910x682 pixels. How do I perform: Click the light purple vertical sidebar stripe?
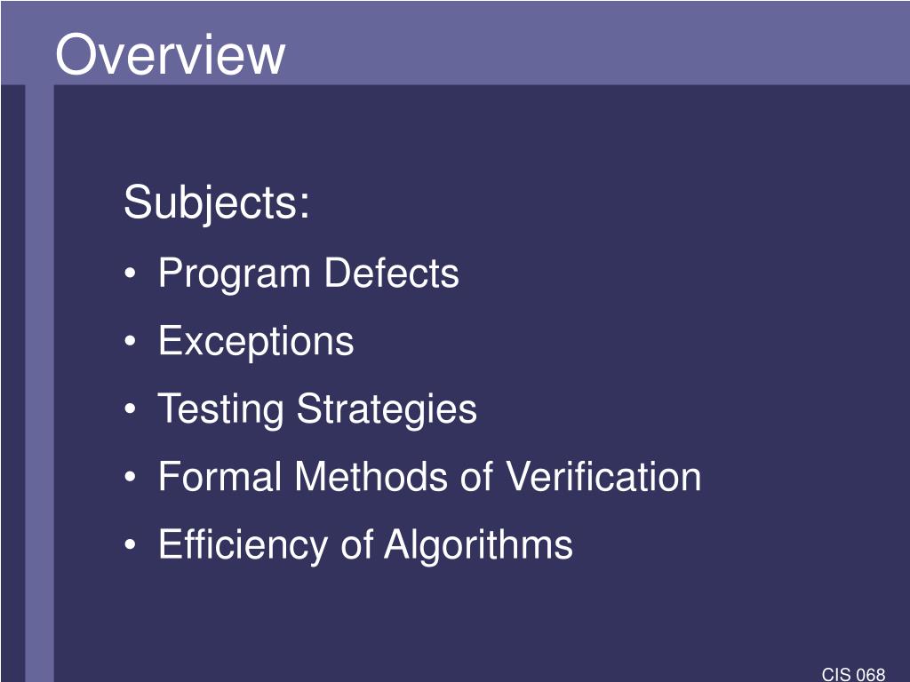coord(39,383)
